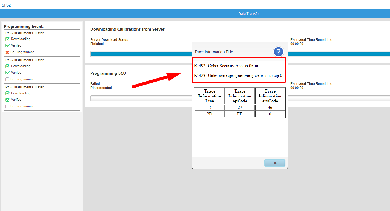
Task: Select table cell with line value 2
Action: (210, 108)
